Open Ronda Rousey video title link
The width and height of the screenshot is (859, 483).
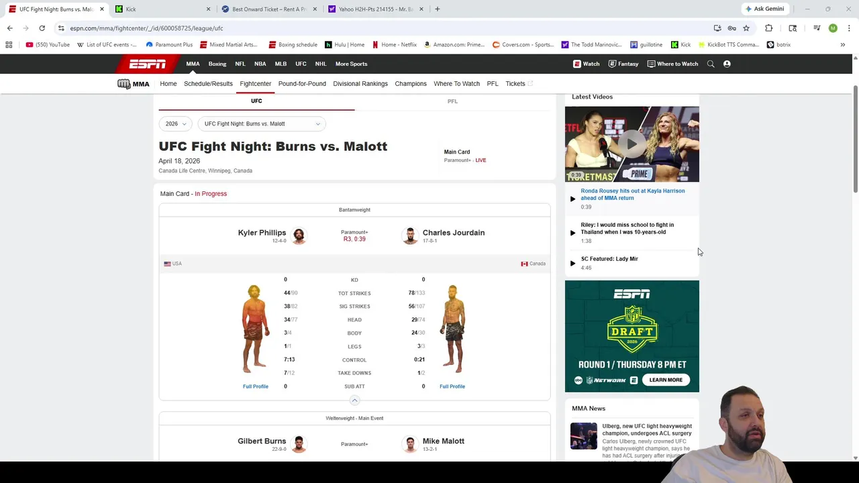(x=633, y=195)
